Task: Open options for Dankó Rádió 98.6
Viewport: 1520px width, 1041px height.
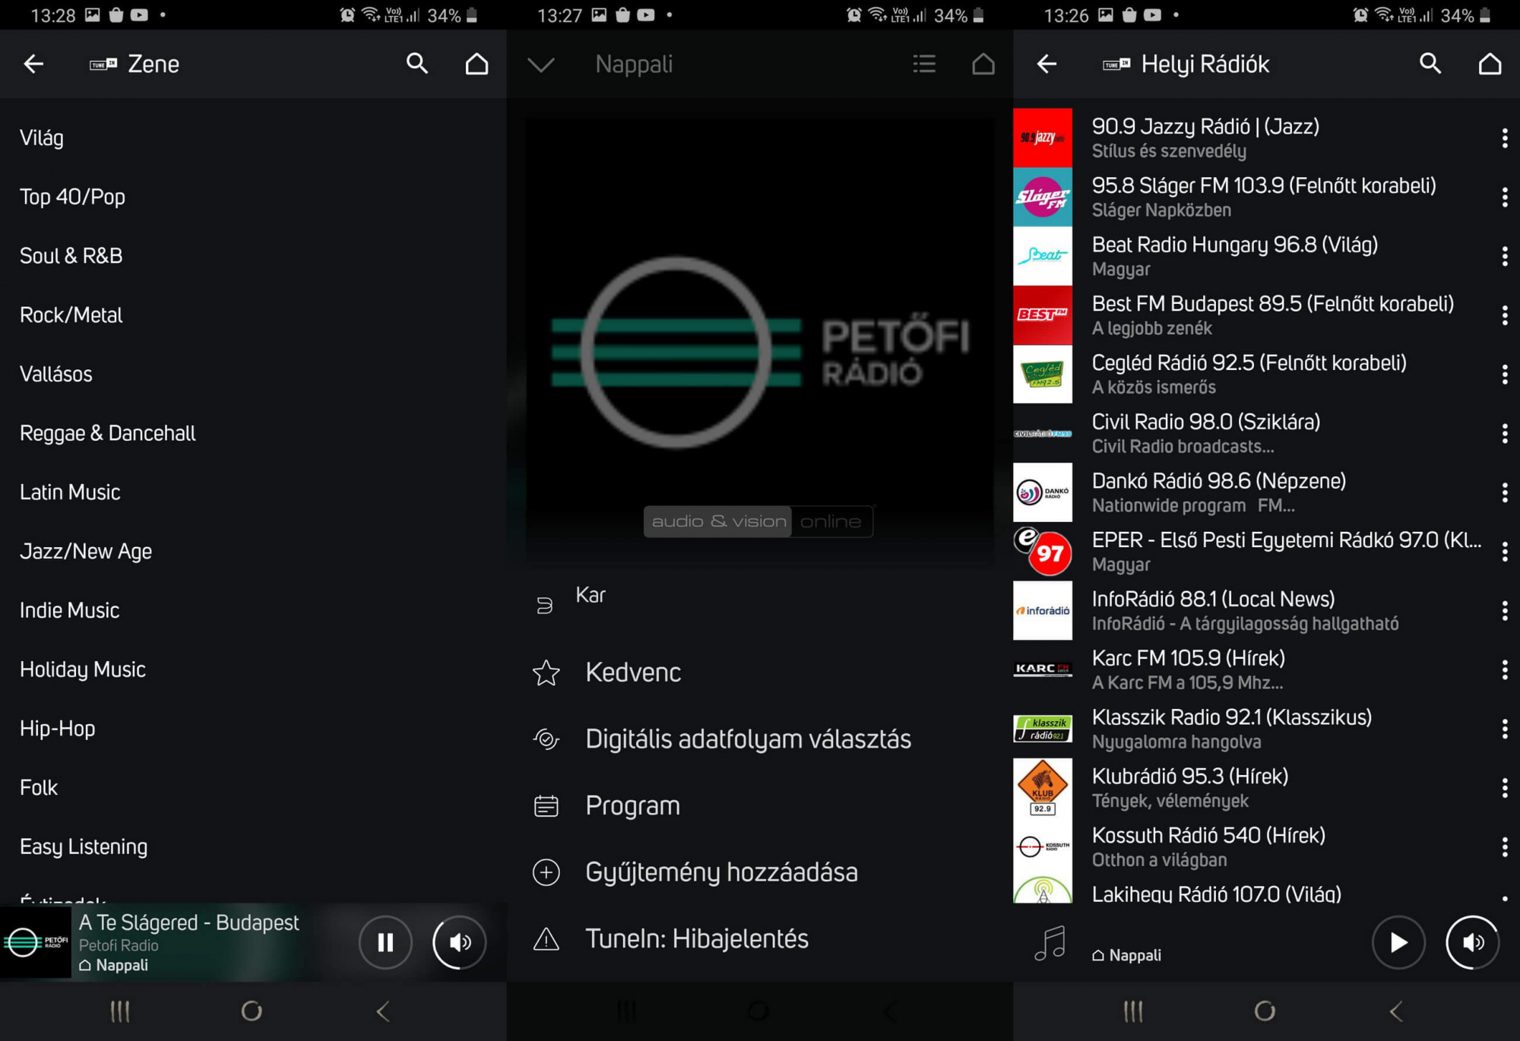Action: pyautogui.click(x=1505, y=492)
